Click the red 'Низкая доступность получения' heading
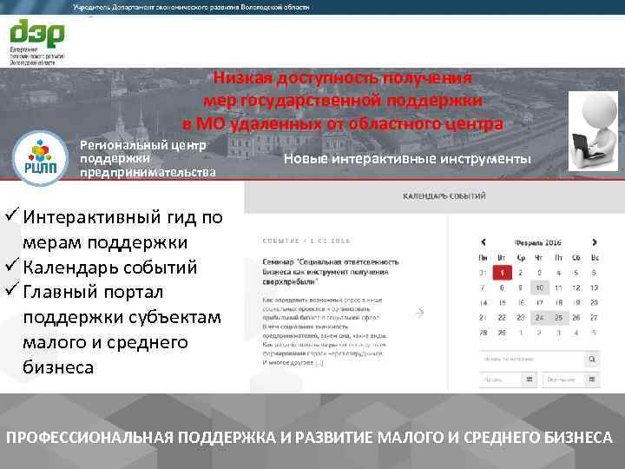This screenshot has width=625, height=469. (343, 77)
